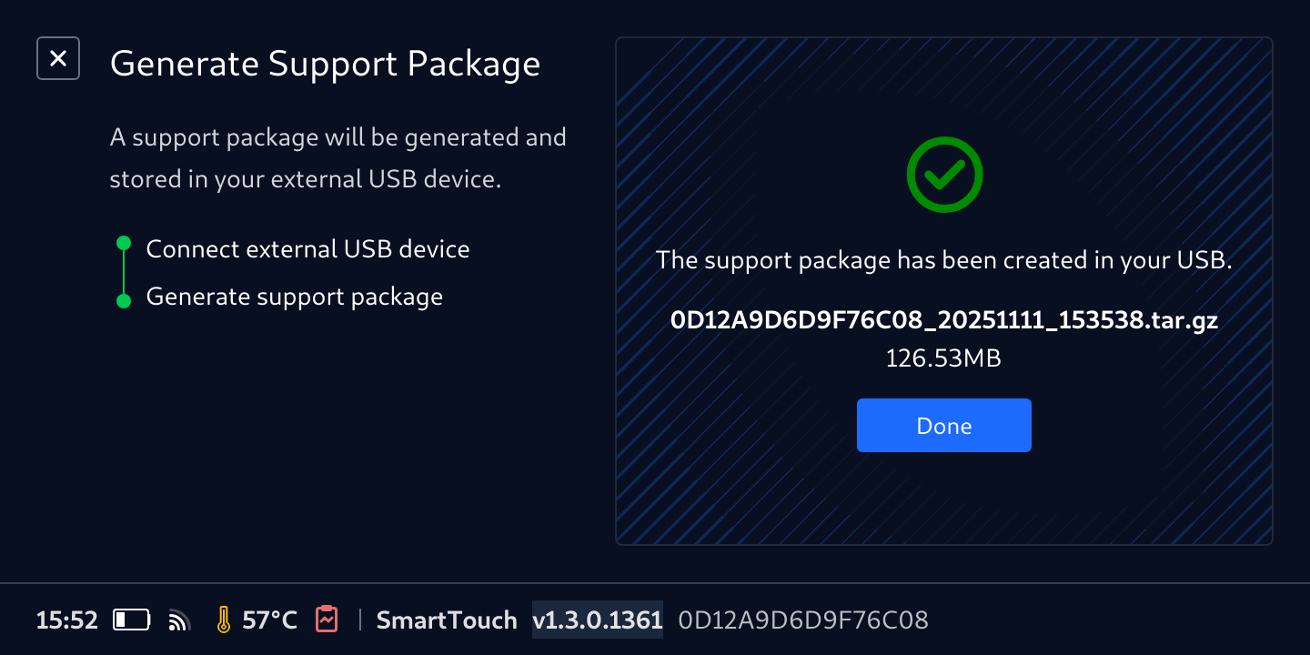Click the serial number in status bar
This screenshot has height=655, width=1310.
click(x=803, y=620)
